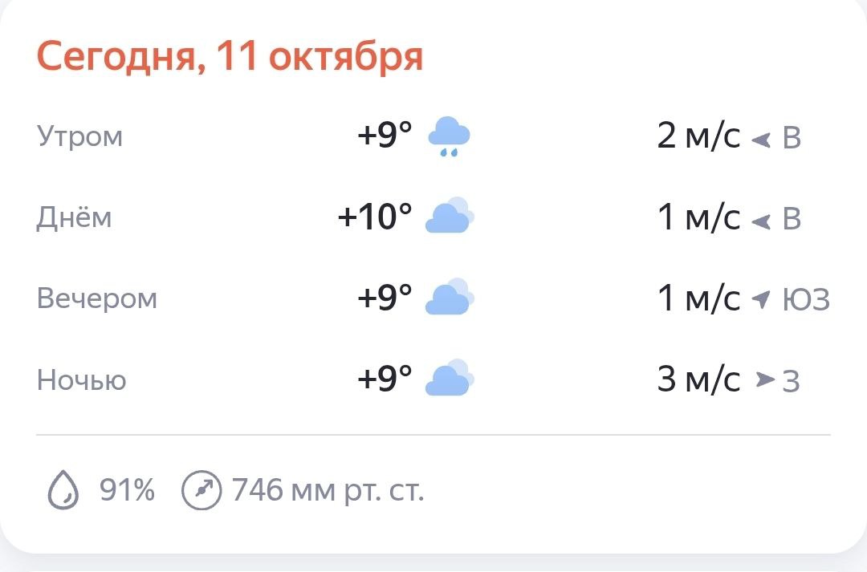This screenshot has width=867, height=572.
Task: Click the 2 м/с morning wind speed
Action: tap(698, 136)
